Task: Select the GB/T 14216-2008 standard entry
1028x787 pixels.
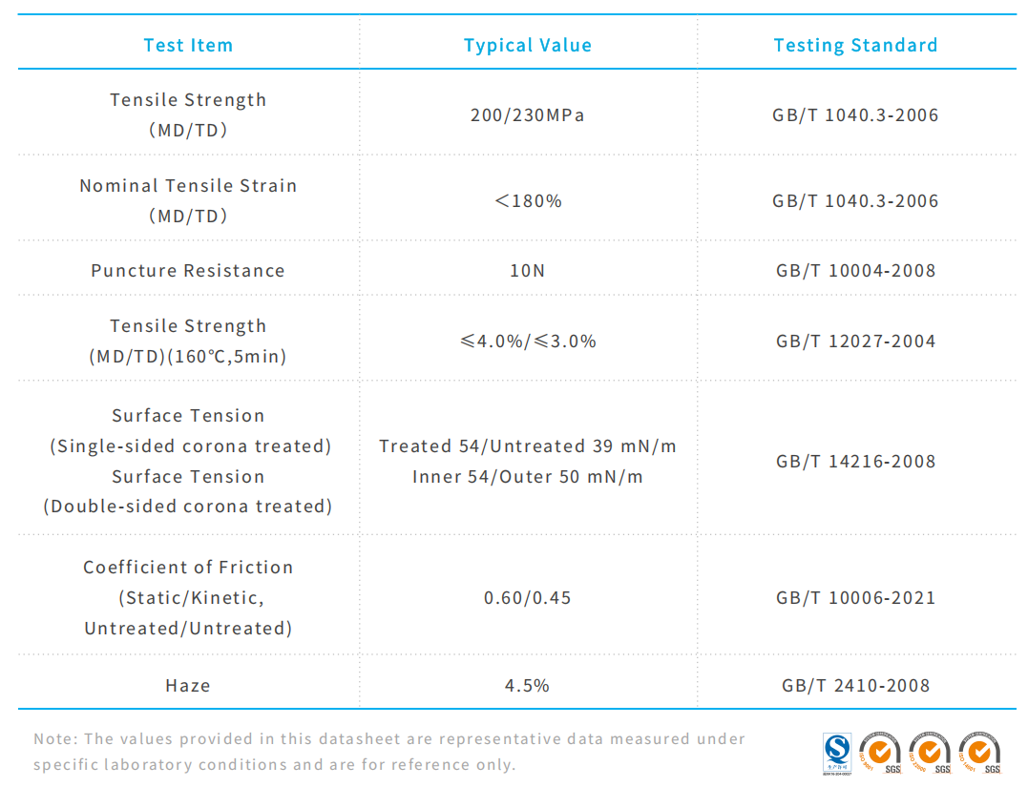Action: tap(855, 462)
